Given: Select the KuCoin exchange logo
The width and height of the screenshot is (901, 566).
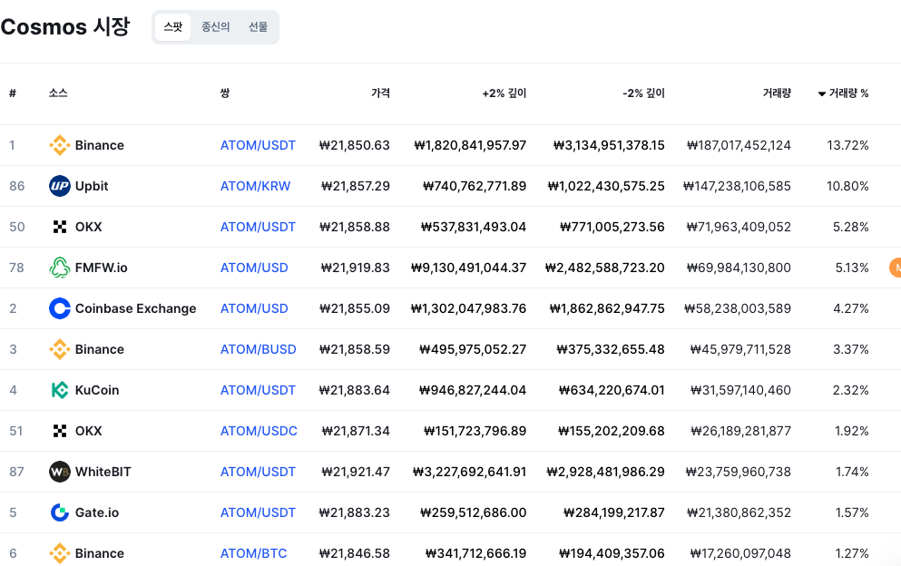Looking at the screenshot, I should tap(60, 390).
